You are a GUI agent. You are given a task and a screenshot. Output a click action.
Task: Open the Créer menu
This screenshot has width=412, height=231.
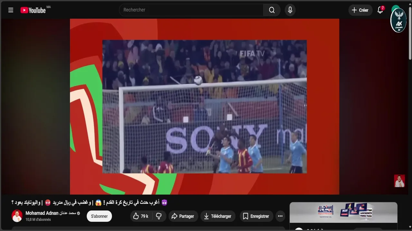pyautogui.click(x=360, y=10)
